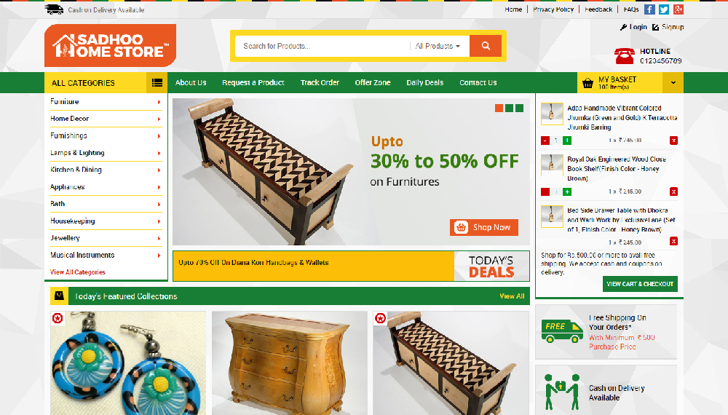Select the orange banner slide indicator
Screen dimensions: 728x415
tap(499, 108)
